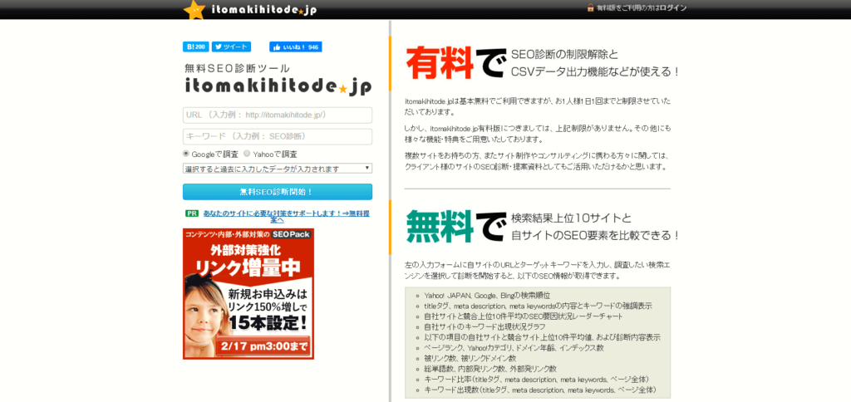Click the ページランク, Yahooカテゴリ list item

tap(514, 347)
